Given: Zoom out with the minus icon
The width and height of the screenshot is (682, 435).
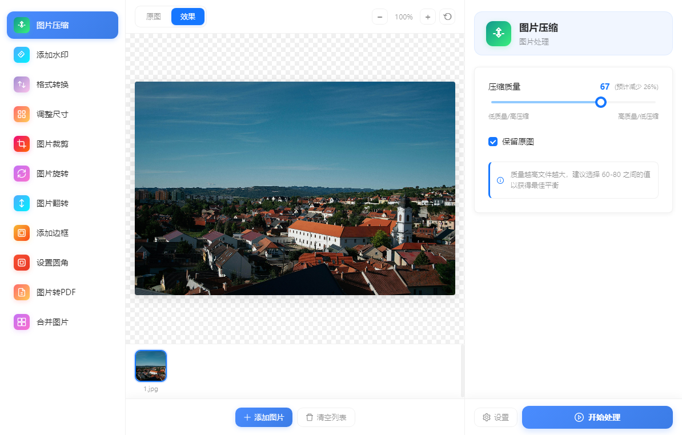Looking at the screenshot, I should coord(380,17).
